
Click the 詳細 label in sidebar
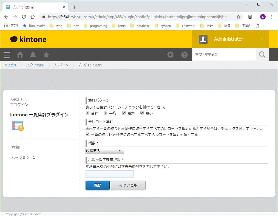(16, 147)
